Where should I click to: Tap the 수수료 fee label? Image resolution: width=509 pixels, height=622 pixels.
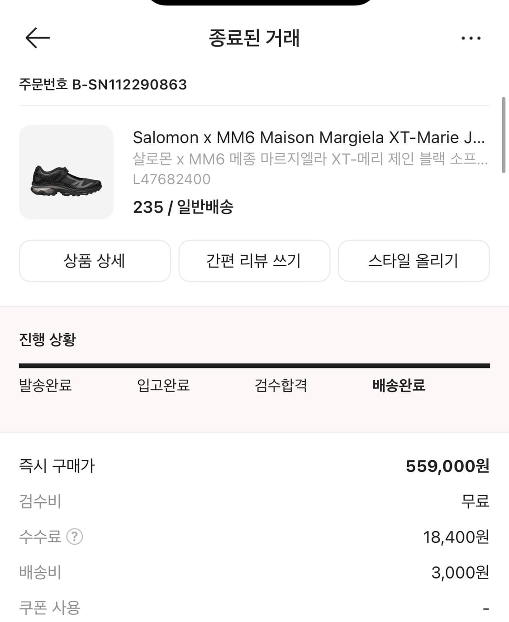point(40,537)
